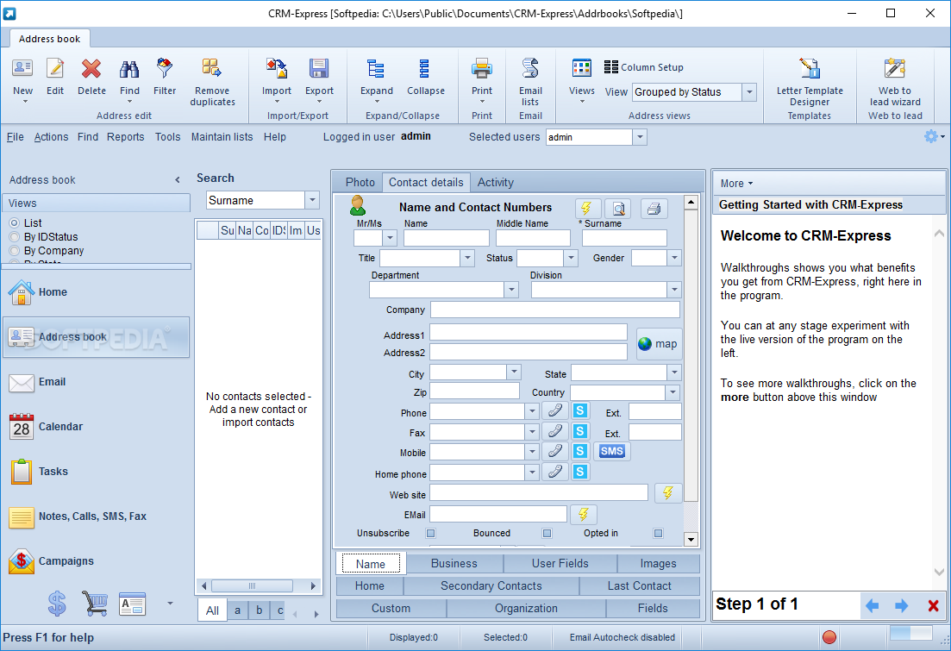Collapse all groups with Collapse icon
The image size is (951, 651).
point(425,69)
